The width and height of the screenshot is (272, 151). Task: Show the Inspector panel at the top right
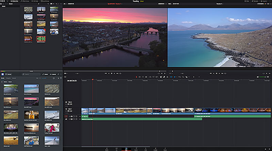coord(265,2)
